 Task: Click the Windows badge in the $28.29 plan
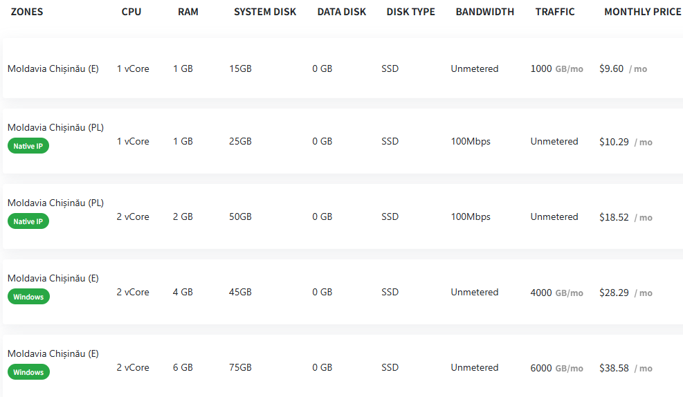point(28,297)
